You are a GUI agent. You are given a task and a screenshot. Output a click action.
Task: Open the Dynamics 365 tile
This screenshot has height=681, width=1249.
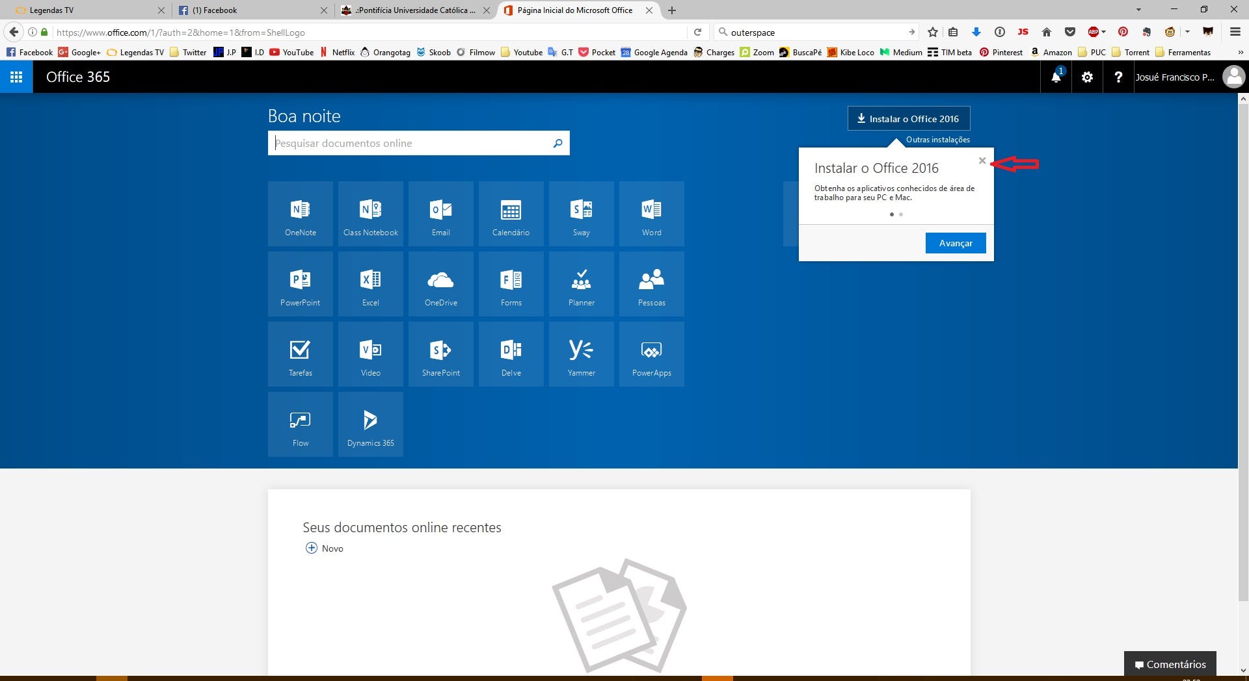pos(371,424)
